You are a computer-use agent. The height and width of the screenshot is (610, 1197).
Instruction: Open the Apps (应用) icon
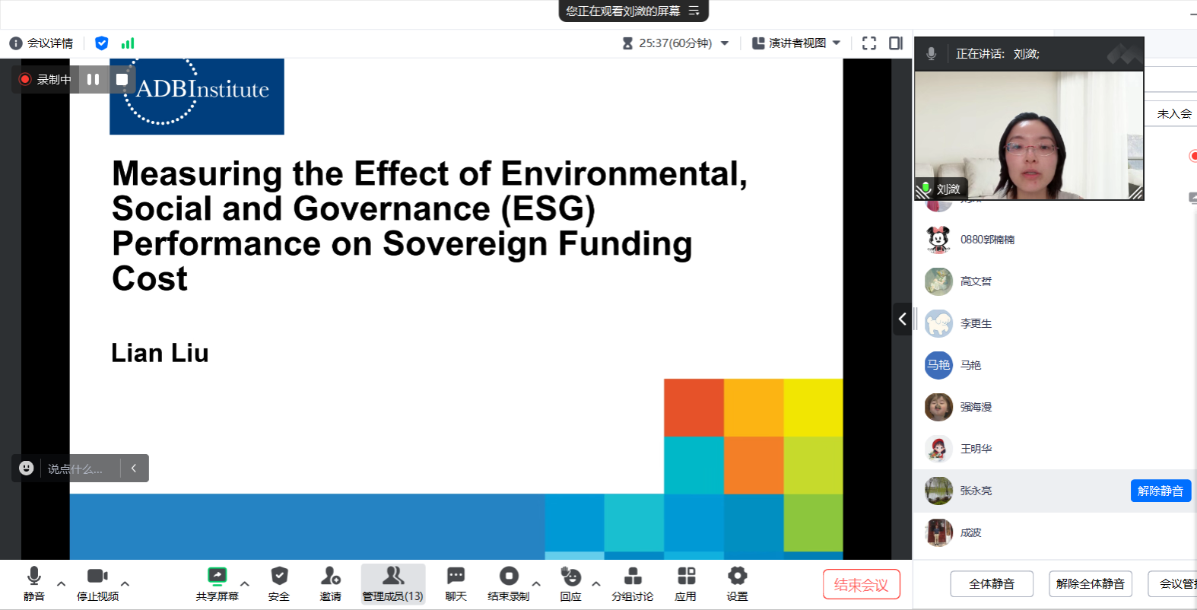click(686, 577)
